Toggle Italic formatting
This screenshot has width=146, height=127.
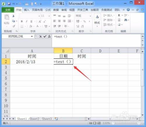coord(27,21)
